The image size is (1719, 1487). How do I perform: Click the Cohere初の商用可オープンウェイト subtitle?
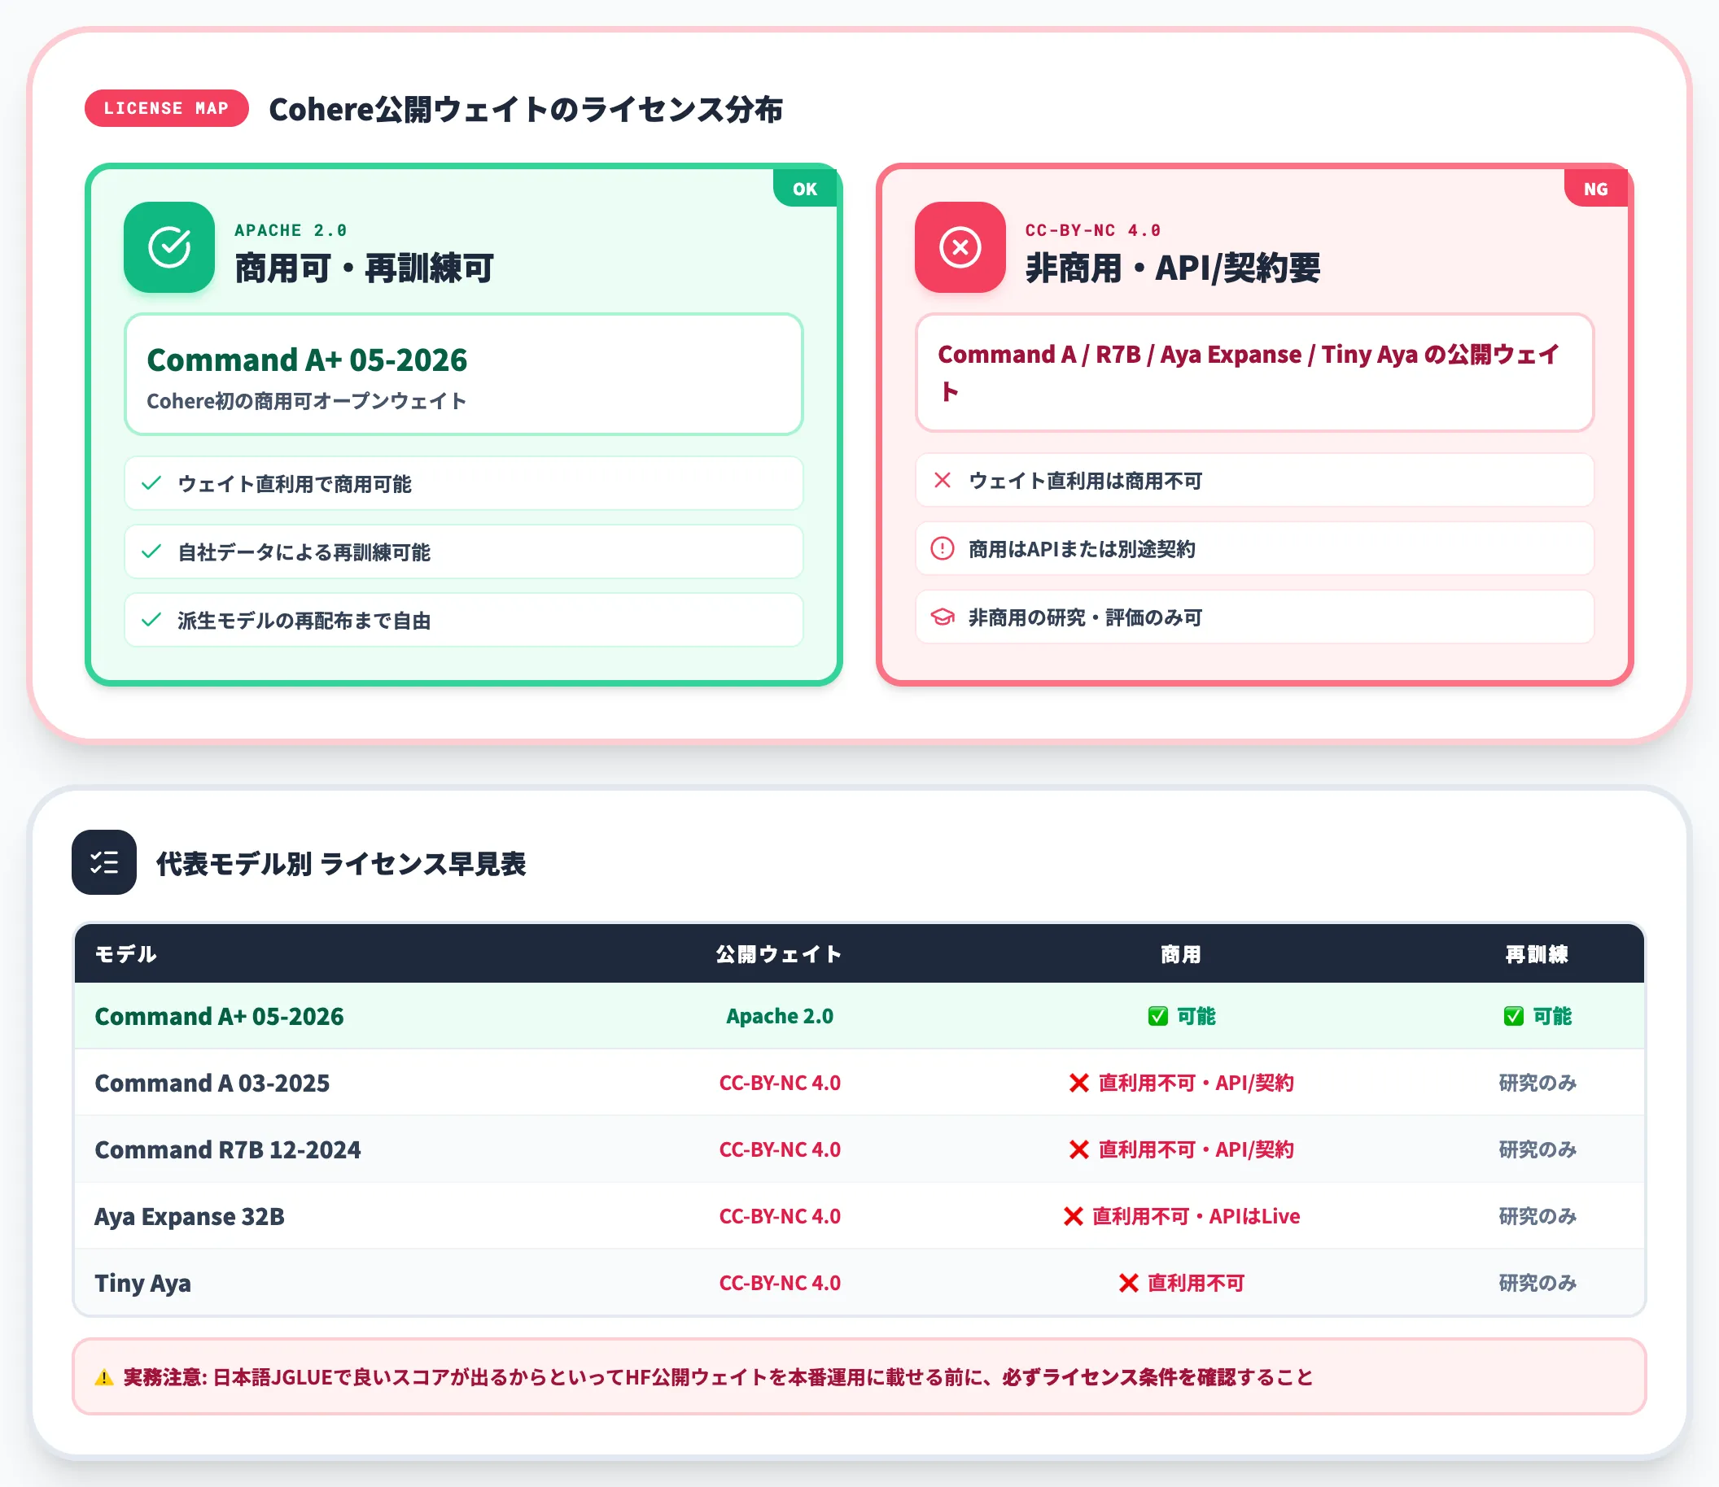pyautogui.click(x=306, y=401)
